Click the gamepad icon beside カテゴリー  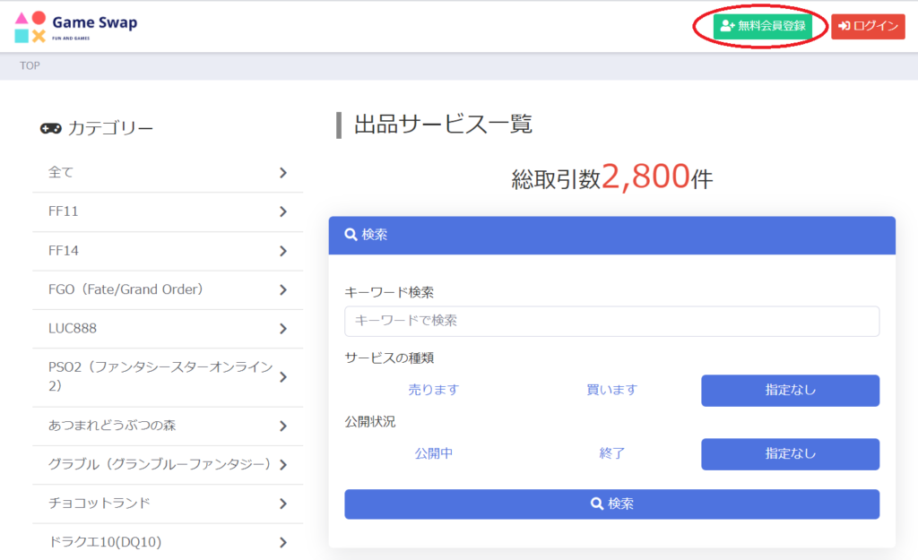pos(50,128)
